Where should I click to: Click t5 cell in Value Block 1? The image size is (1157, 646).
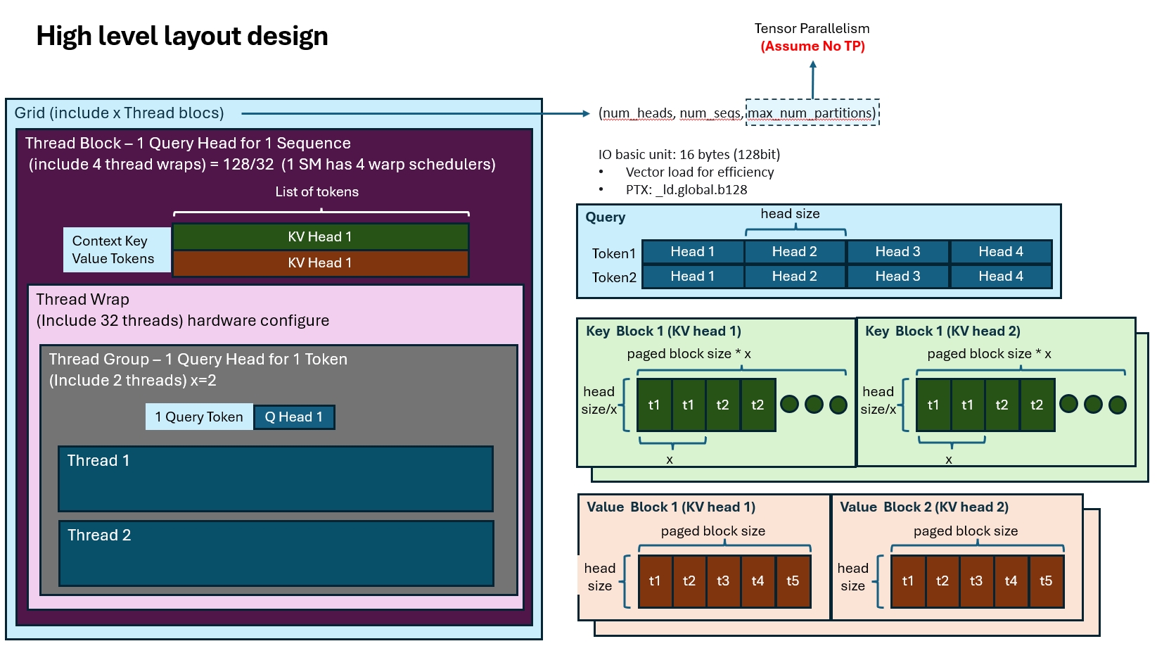793,581
